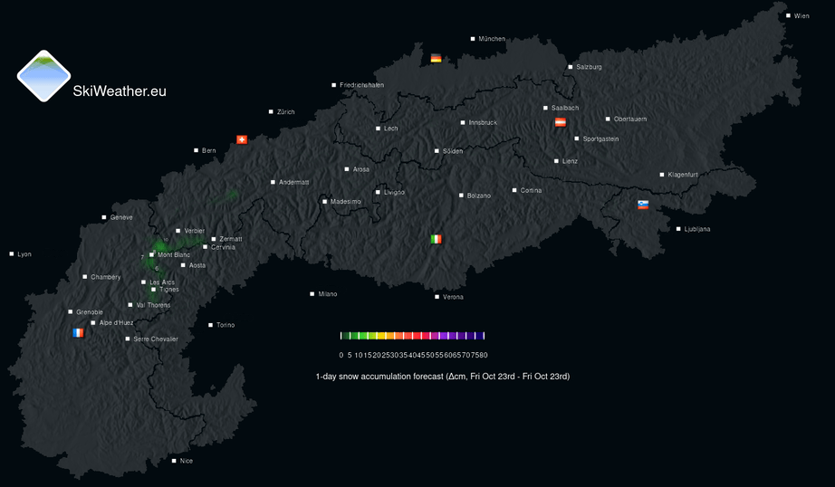
Task: Select the Andermatt resort label
Action: [294, 182]
